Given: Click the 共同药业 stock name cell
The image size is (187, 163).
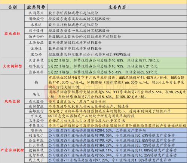Looking at the screenshot, I should [x=36, y=13].
